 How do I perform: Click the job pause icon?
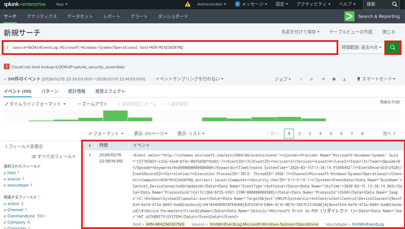coord(301,79)
